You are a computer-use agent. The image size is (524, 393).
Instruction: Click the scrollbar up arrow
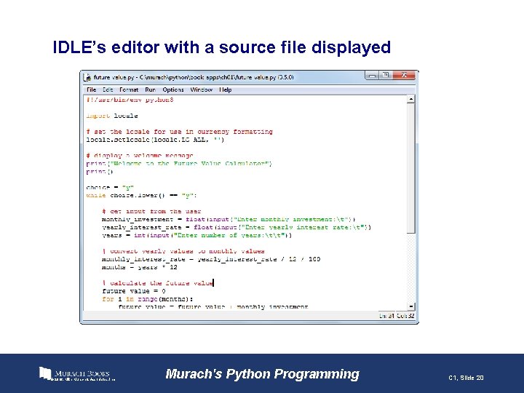411,99
